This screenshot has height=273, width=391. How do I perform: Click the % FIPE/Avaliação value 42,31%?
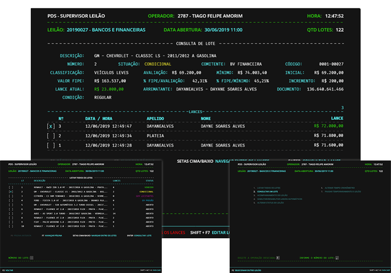coord(199,81)
